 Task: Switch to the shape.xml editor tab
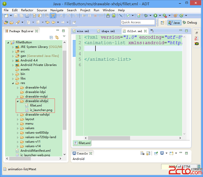[x=108, y=31]
